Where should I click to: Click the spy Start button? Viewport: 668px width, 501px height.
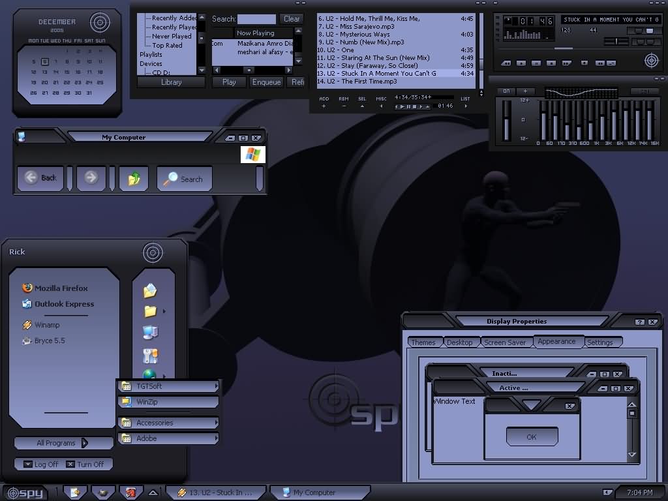pos(26,493)
